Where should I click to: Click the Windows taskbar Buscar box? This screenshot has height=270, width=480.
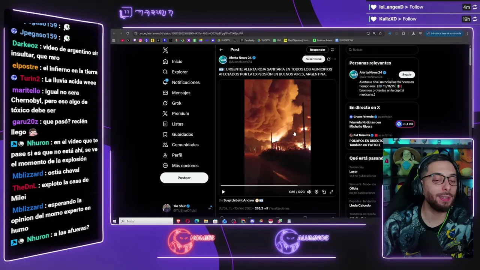point(146,221)
